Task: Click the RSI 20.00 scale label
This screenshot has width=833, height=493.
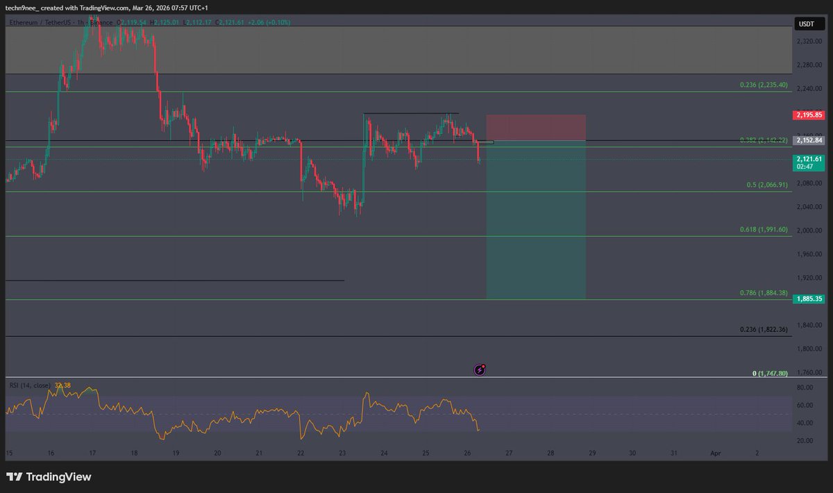Action: [x=804, y=441]
